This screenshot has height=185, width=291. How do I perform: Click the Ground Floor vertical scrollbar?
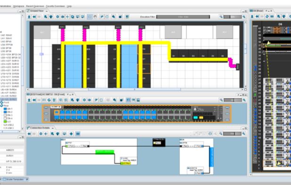click(x=245, y=54)
